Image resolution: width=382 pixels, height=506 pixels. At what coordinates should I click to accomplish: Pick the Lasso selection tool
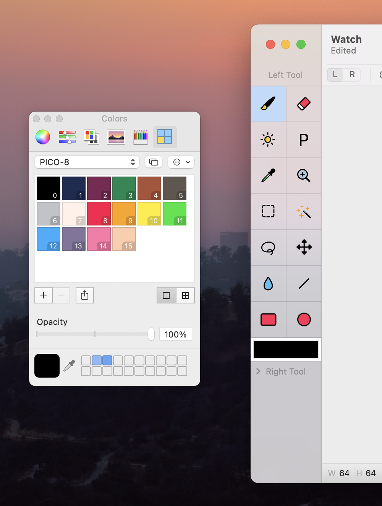pos(268,248)
